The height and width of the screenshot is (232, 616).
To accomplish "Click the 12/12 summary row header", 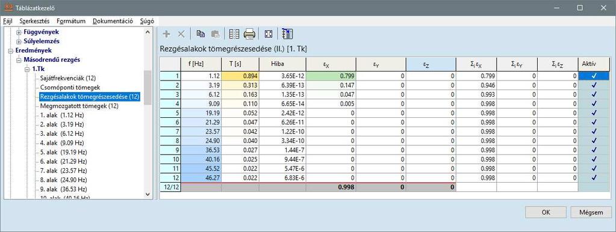I will tap(170, 188).
